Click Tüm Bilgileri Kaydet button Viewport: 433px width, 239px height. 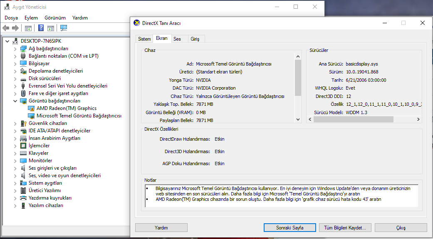345,228
